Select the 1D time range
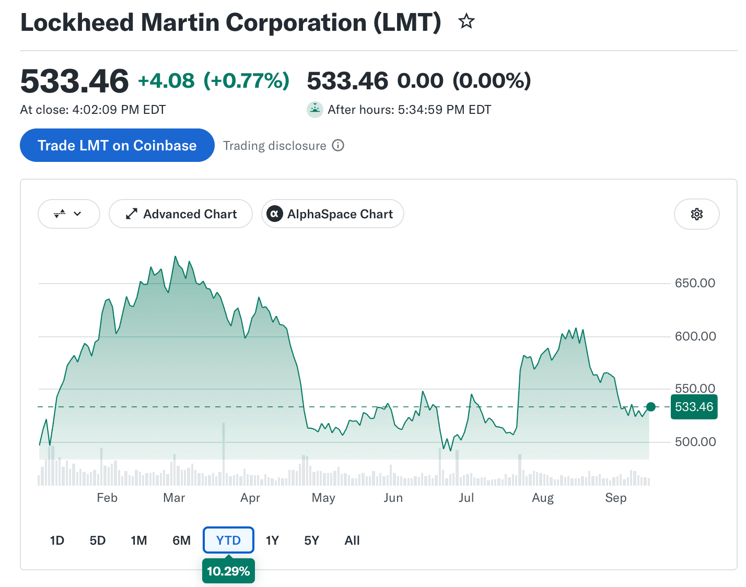 pyautogui.click(x=57, y=541)
